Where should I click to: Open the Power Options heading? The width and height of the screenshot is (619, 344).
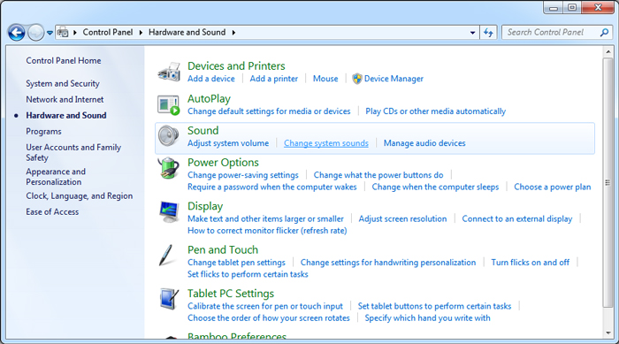223,163
